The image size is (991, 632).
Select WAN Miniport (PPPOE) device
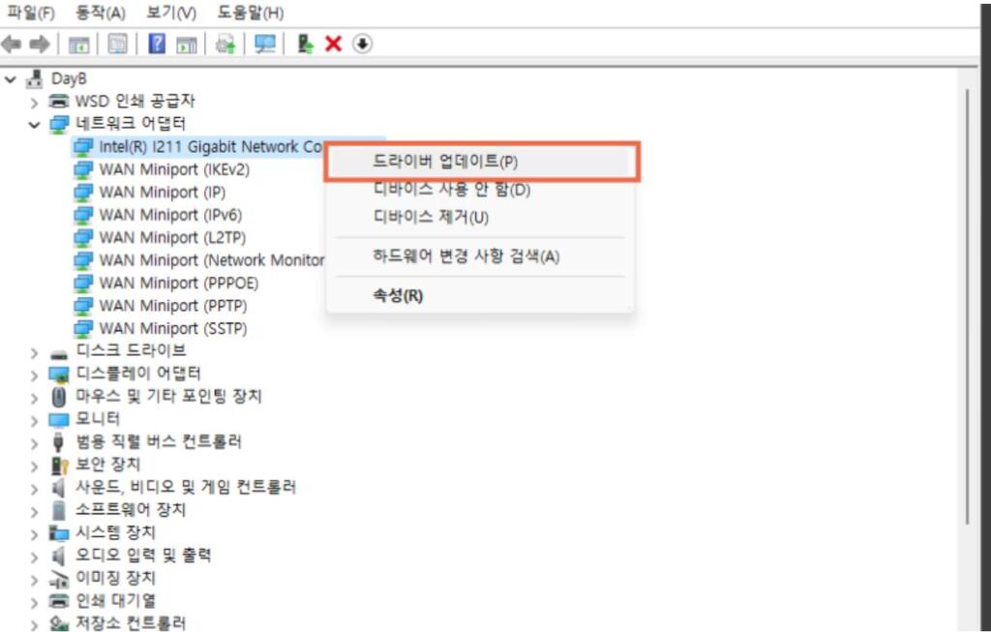pyautogui.click(x=178, y=283)
